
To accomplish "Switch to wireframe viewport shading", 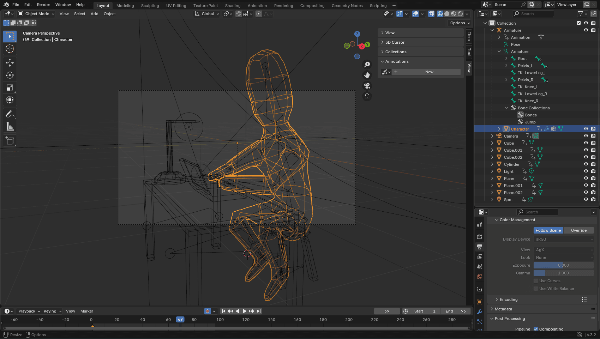I will [x=440, y=14].
